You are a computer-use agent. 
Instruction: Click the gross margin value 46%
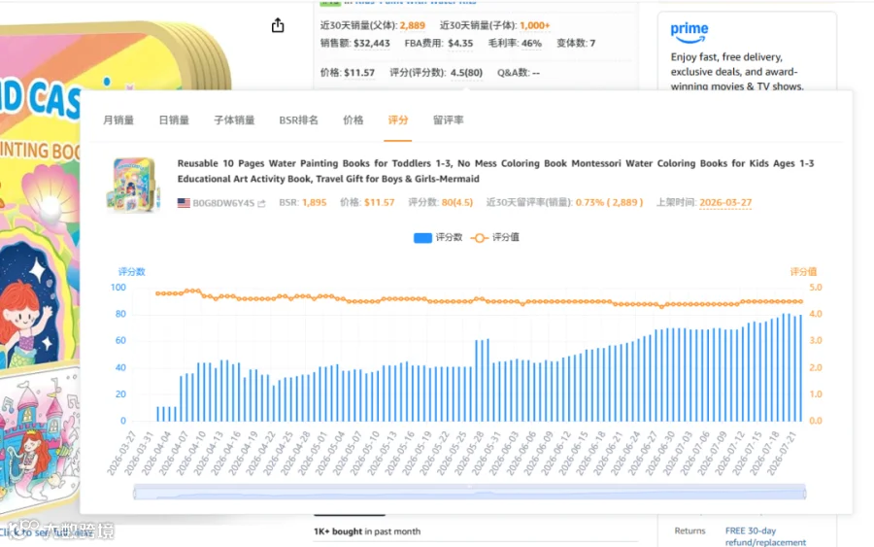click(531, 43)
